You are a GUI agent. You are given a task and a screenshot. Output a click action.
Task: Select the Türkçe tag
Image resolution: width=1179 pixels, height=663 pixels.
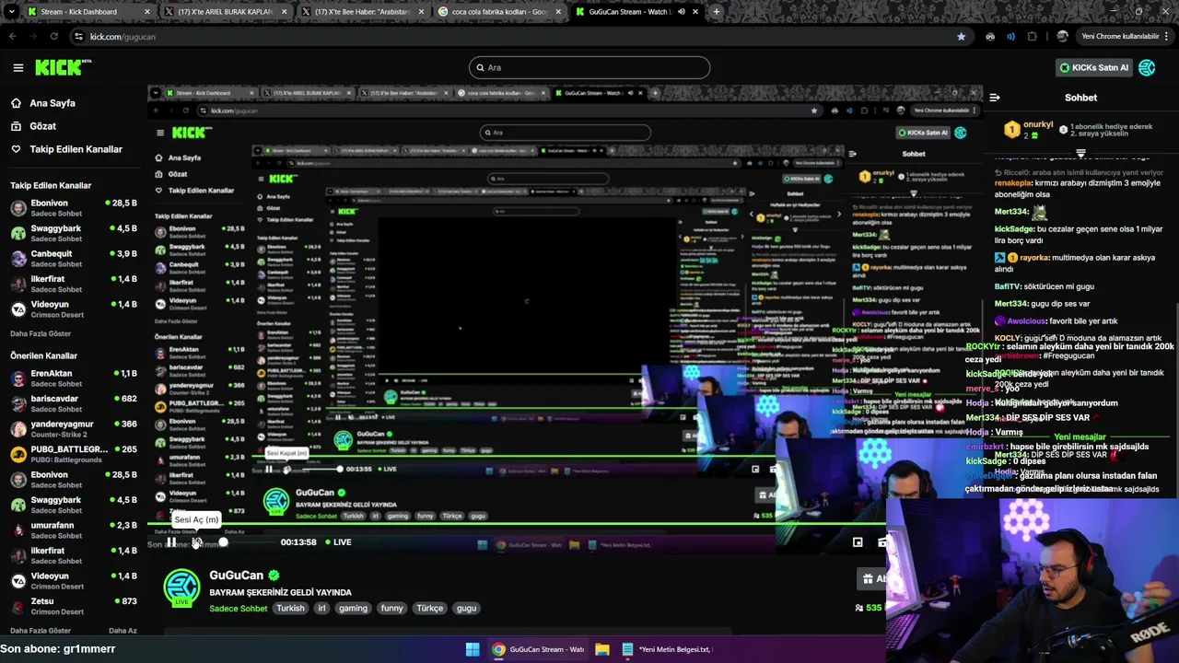429,608
